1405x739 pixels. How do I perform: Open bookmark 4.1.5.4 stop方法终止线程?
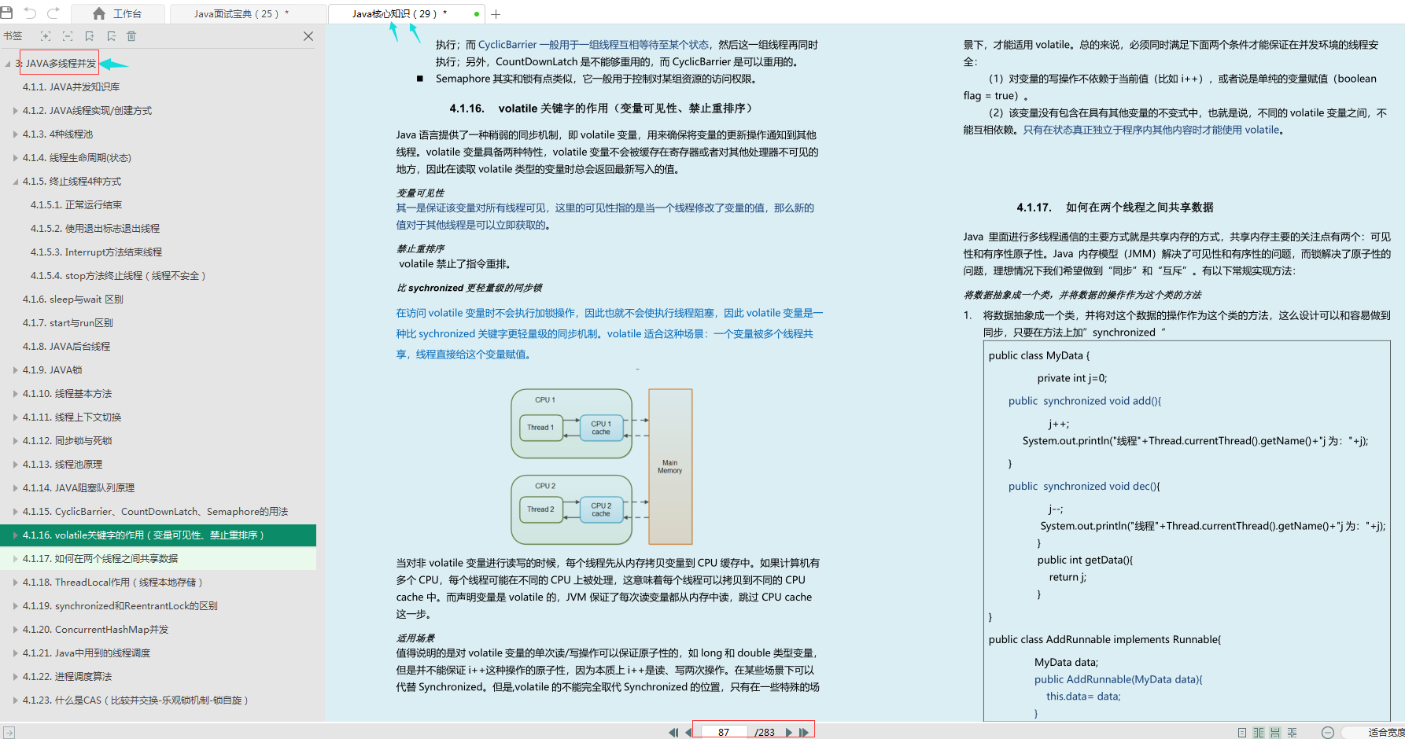[118, 276]
